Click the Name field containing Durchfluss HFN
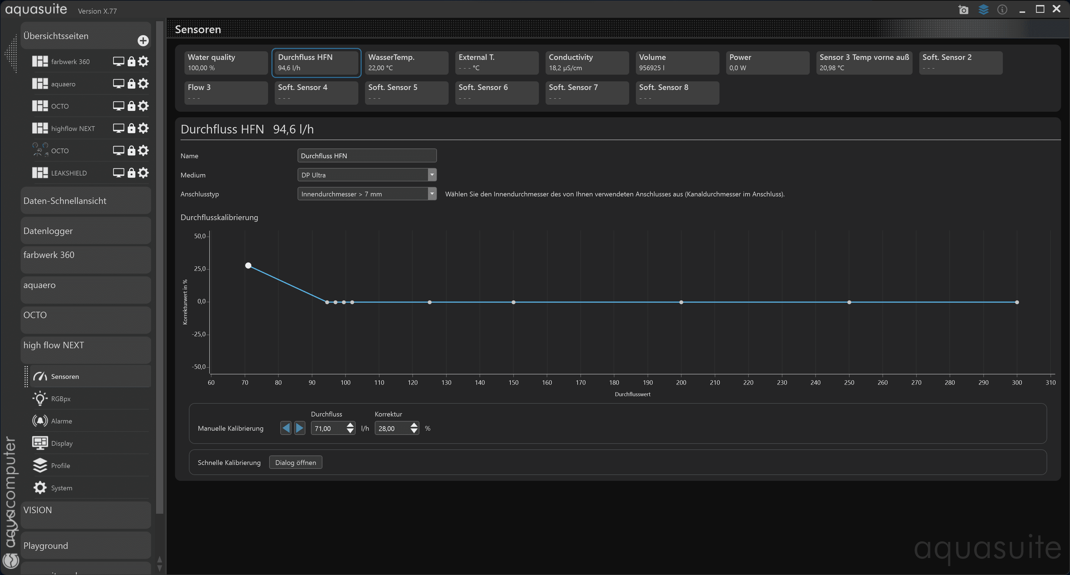Image resolution: width=1070 pixels, height=575 pixels. coord(367,156)
